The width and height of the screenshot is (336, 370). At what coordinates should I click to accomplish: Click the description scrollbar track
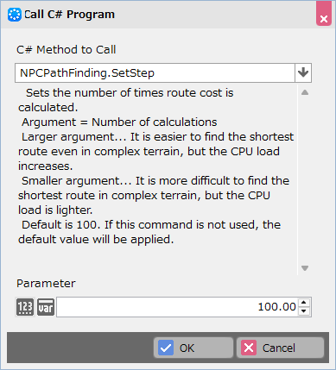[305, 180]
